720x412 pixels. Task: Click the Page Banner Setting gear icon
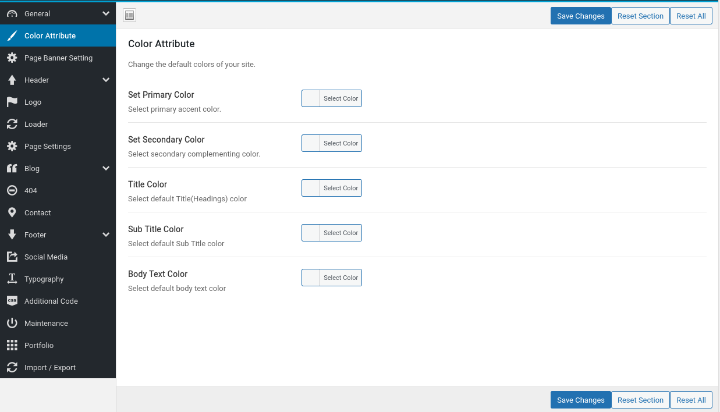(x=12, y=58)
